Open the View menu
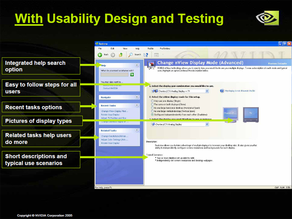 (125, 48)
